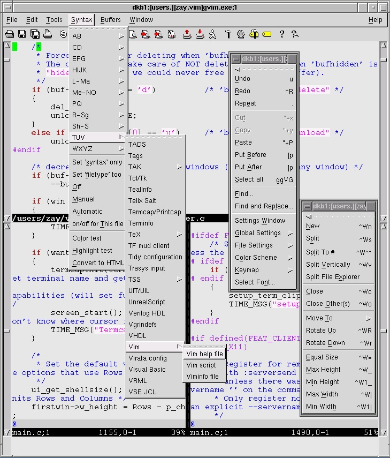
Task: Click the Run Script running-man icon
Action: (x=212, y=34)
